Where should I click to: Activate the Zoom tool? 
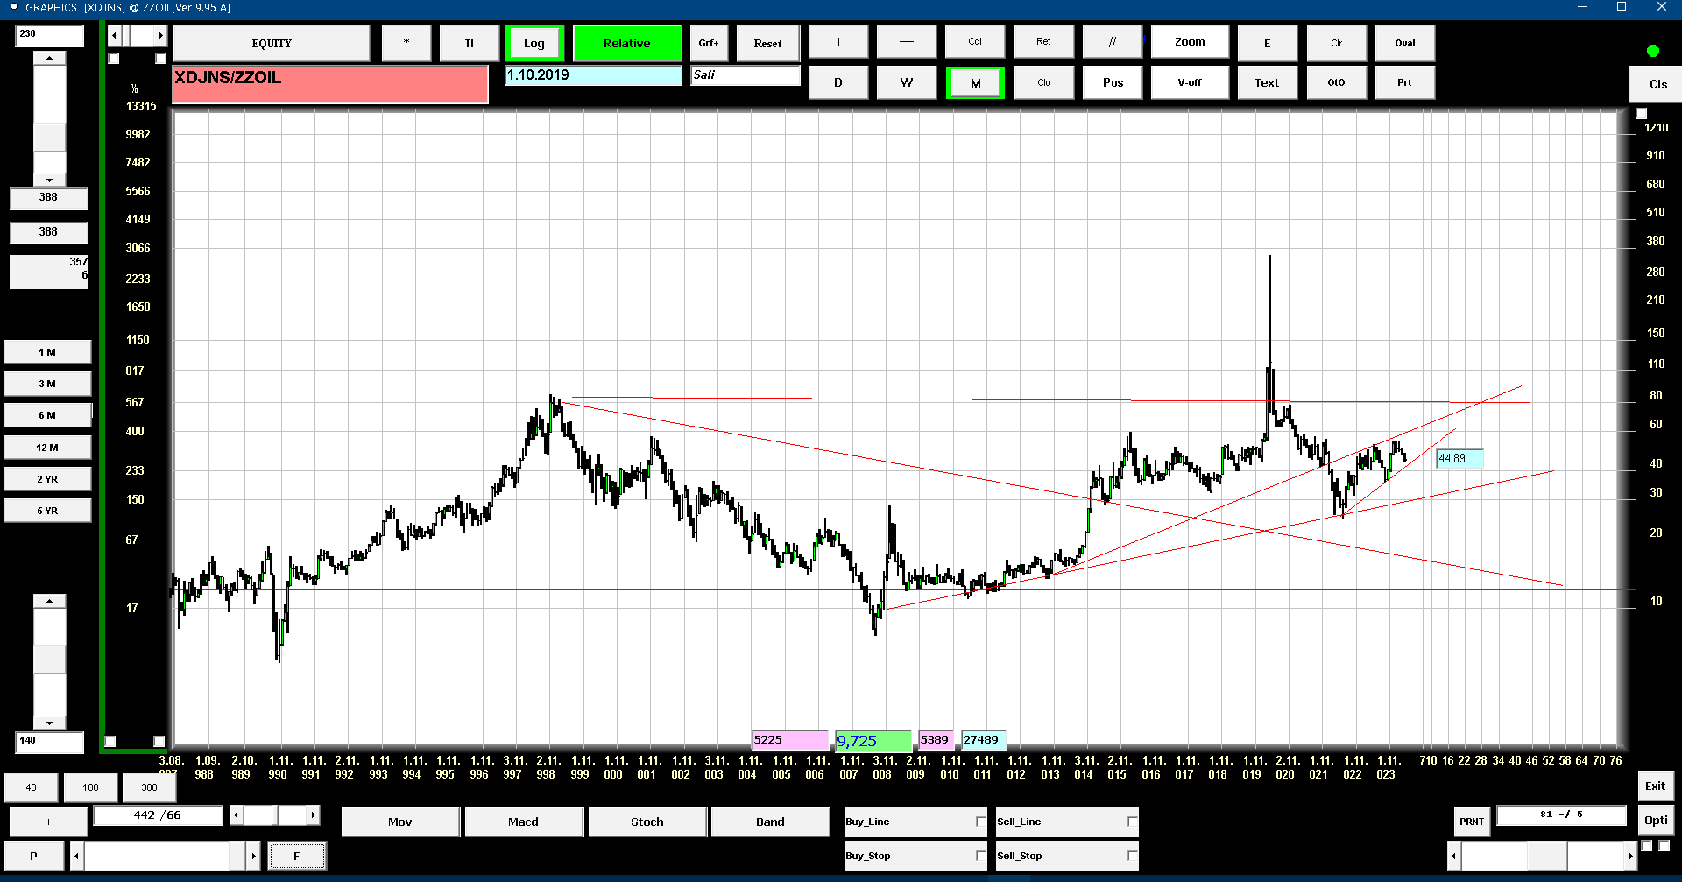pyautogui.click(x=1190, y=42)
